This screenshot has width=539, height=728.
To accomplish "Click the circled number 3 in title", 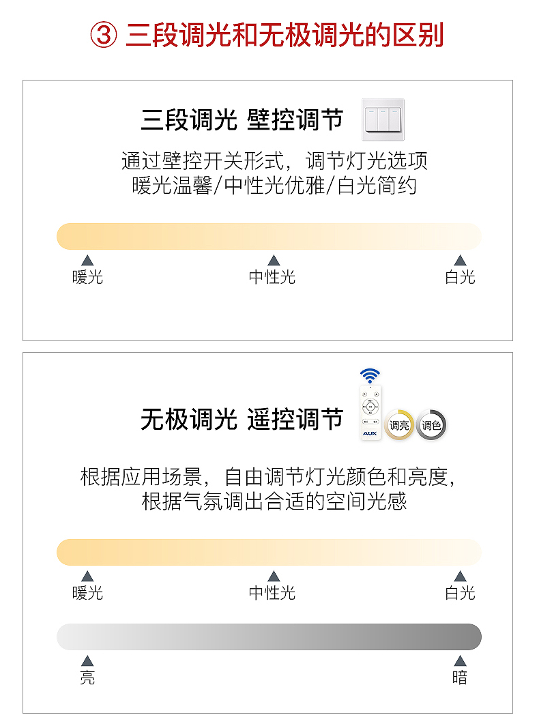I will (x=104, y=35).
